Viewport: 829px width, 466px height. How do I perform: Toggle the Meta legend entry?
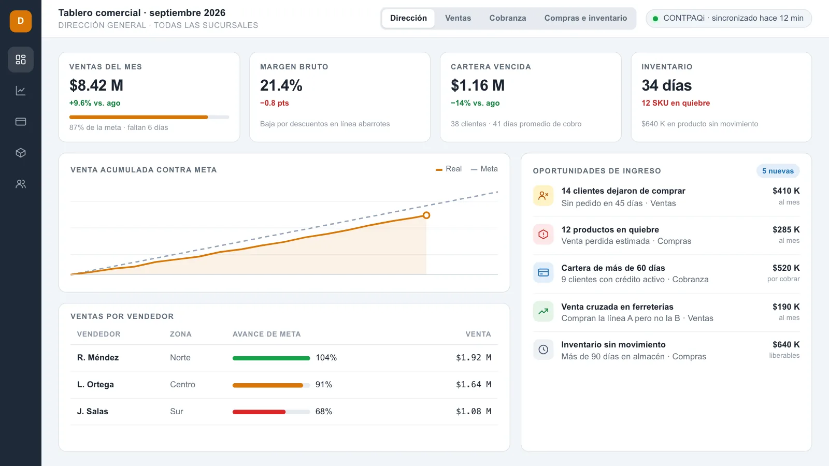pyautogui.click(x=484, y=169)
